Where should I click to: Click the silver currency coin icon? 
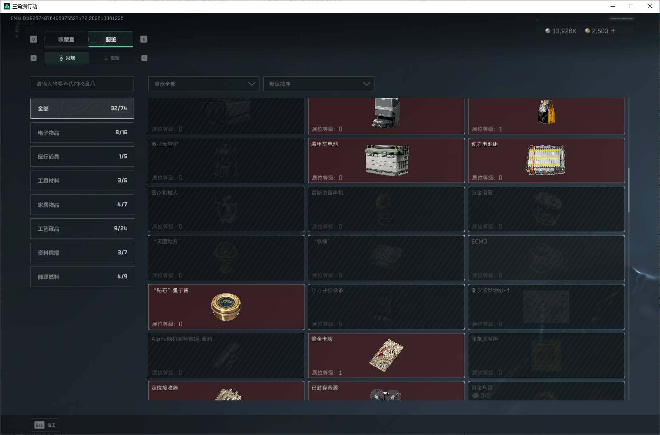click(548, 31)
